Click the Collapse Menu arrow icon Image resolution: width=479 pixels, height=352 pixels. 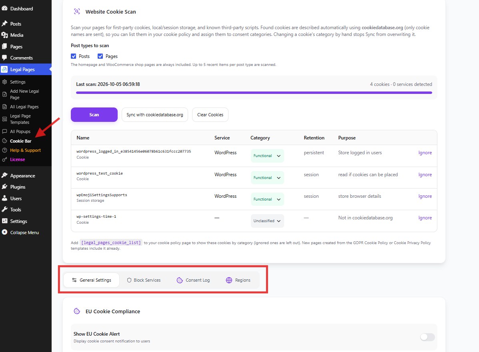[4, 232]
